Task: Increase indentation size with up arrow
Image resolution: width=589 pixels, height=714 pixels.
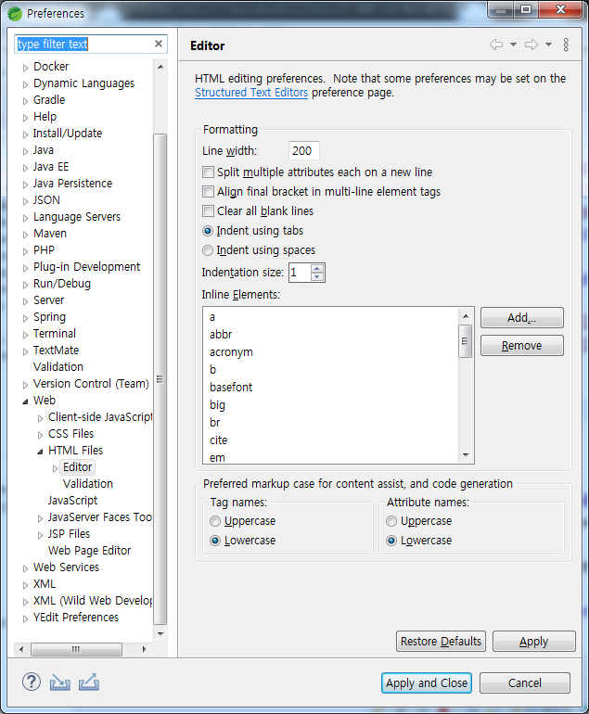Action: coord(317,268)
